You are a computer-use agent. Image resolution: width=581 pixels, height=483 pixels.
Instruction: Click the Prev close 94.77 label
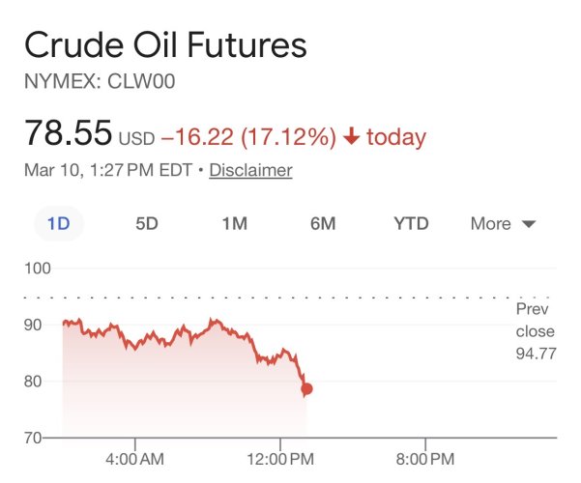(x=535, y=331)
